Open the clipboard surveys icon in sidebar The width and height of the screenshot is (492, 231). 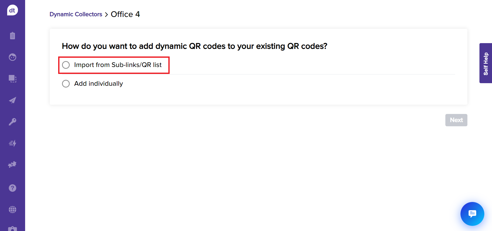click(x=12, y=35)
